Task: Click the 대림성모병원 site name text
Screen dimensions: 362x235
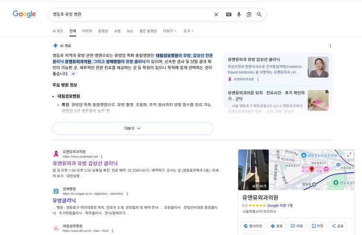Action: [x=72, y=226]
